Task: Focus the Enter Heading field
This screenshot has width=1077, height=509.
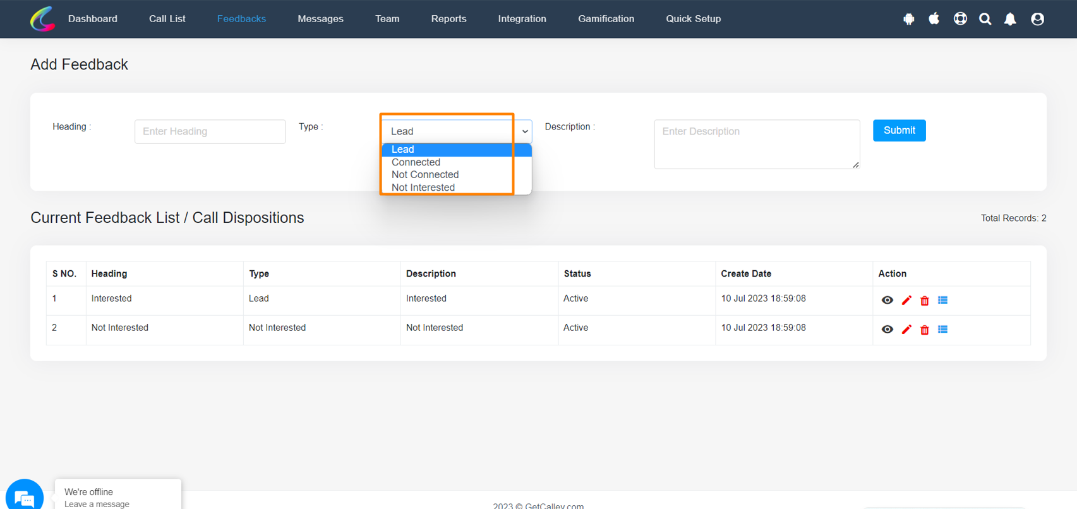Action: (x=210, y=131)
